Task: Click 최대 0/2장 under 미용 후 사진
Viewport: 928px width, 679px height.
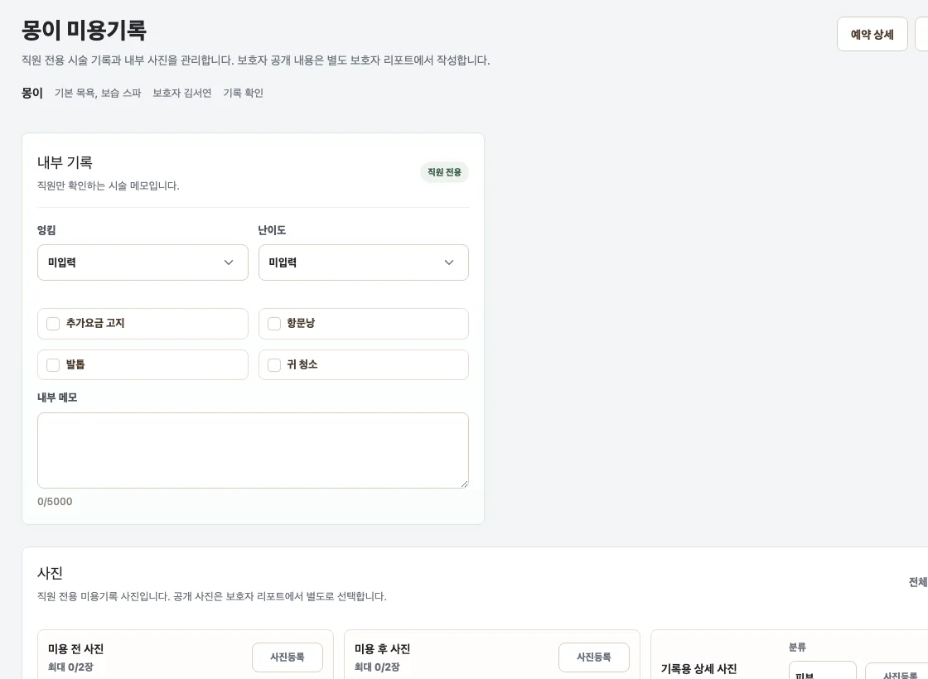Action: pyautogui.click(x=378, y=667)
